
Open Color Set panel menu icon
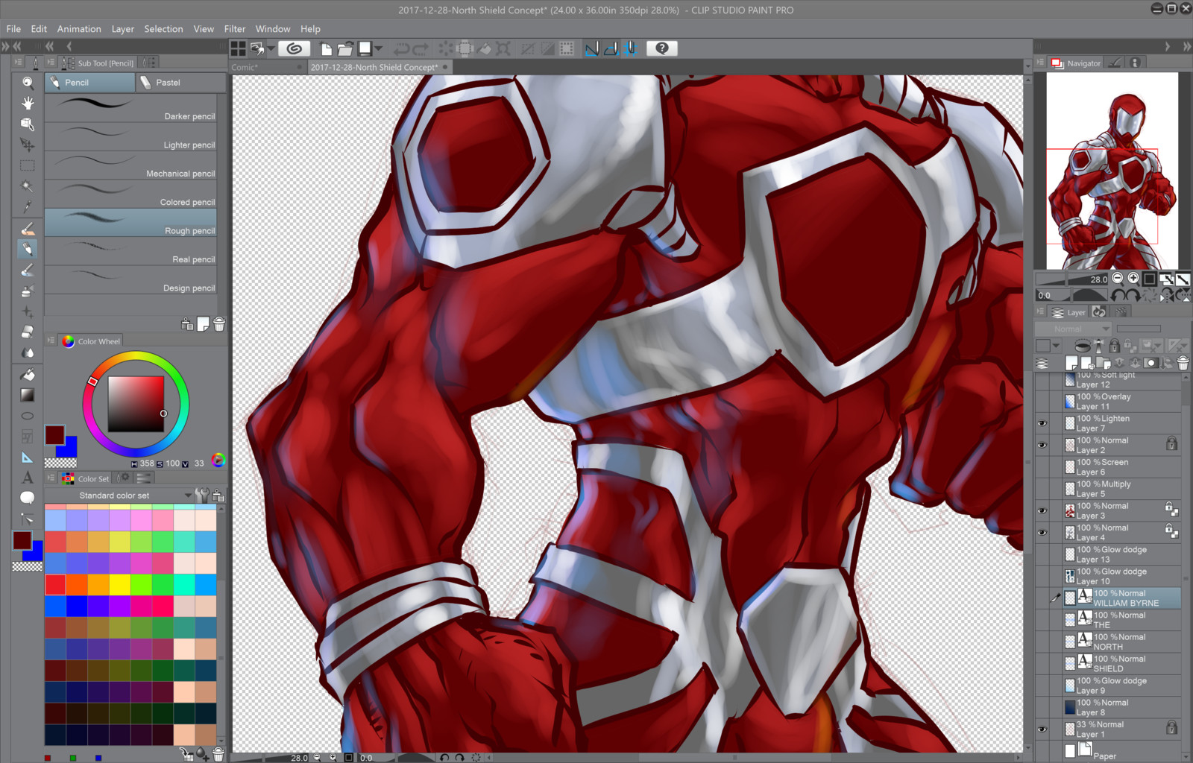[51, 478]
